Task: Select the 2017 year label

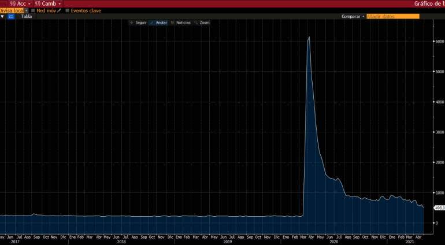Action: 15,242
